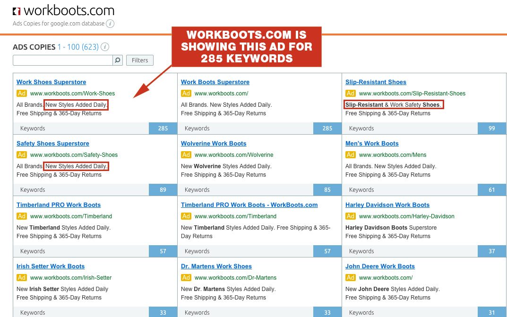This screenshot has width=507, height=317.
Task: Open Dr. Martens Work Shoes link
Action: coord(216,266)
